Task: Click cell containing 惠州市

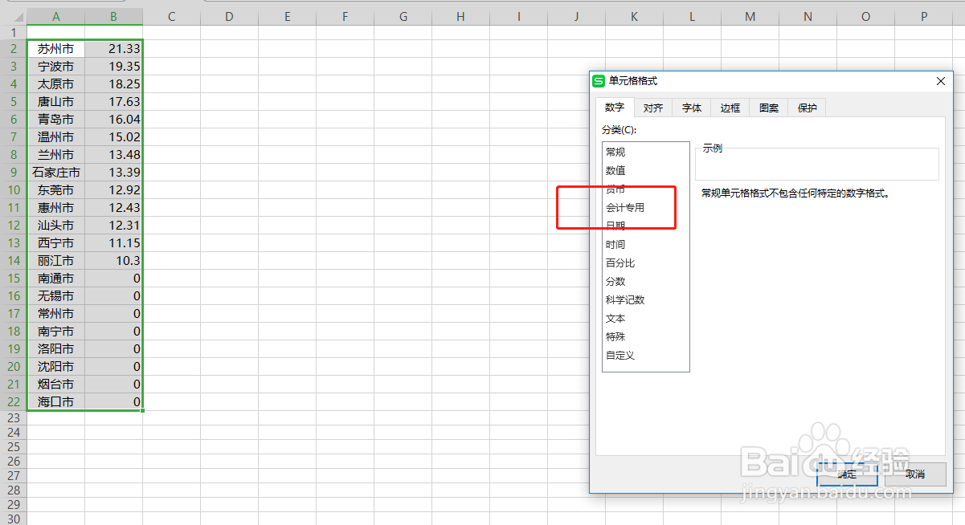Action: [x=55, y=207]
